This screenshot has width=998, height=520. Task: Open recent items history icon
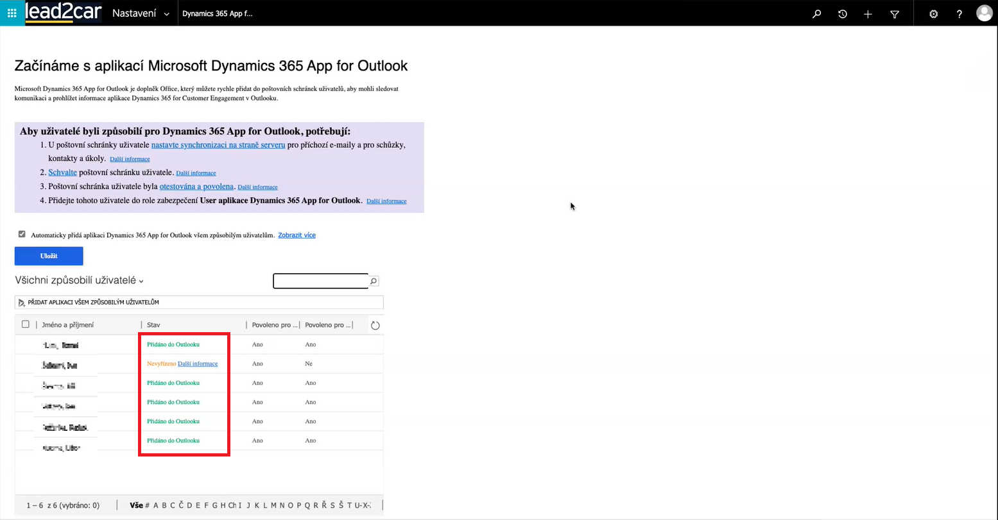pos(843,13)
